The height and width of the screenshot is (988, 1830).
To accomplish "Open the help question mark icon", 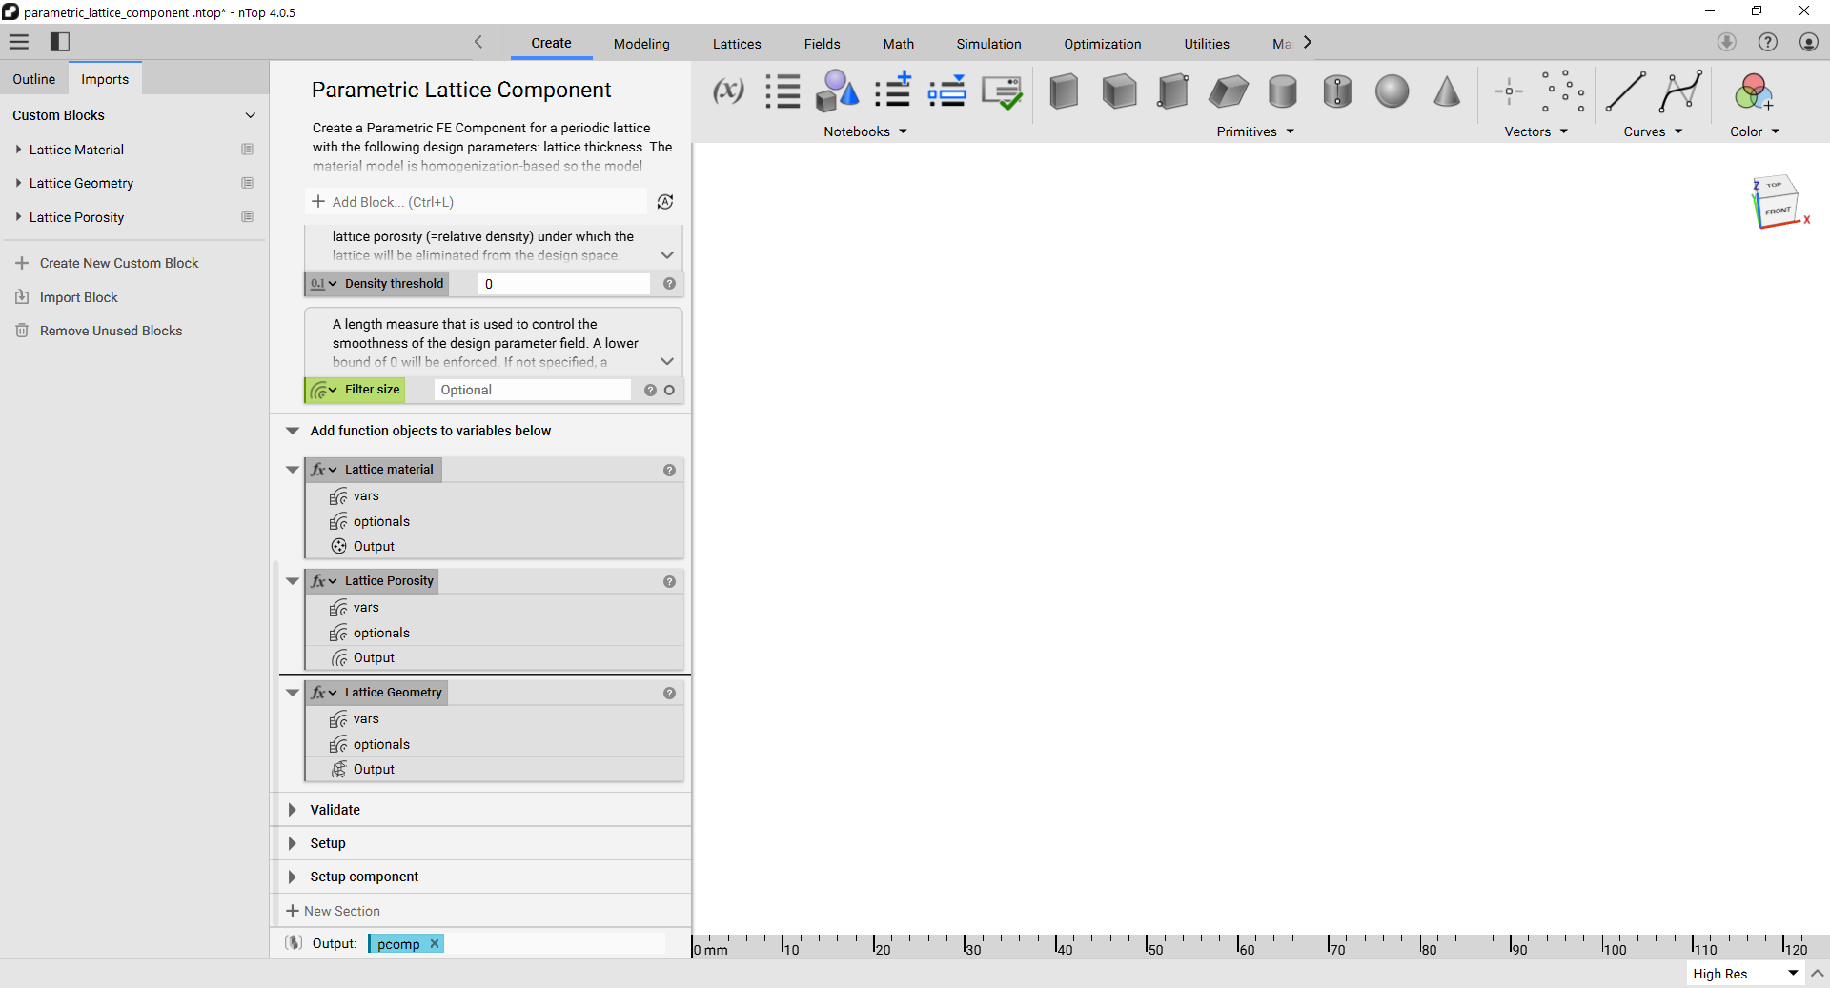I will 1768,42.
